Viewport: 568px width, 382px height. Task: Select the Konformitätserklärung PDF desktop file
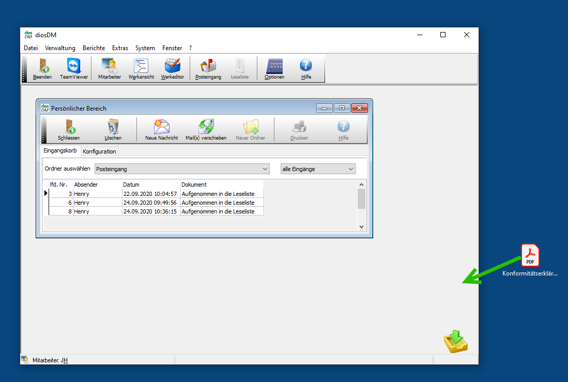530,255
